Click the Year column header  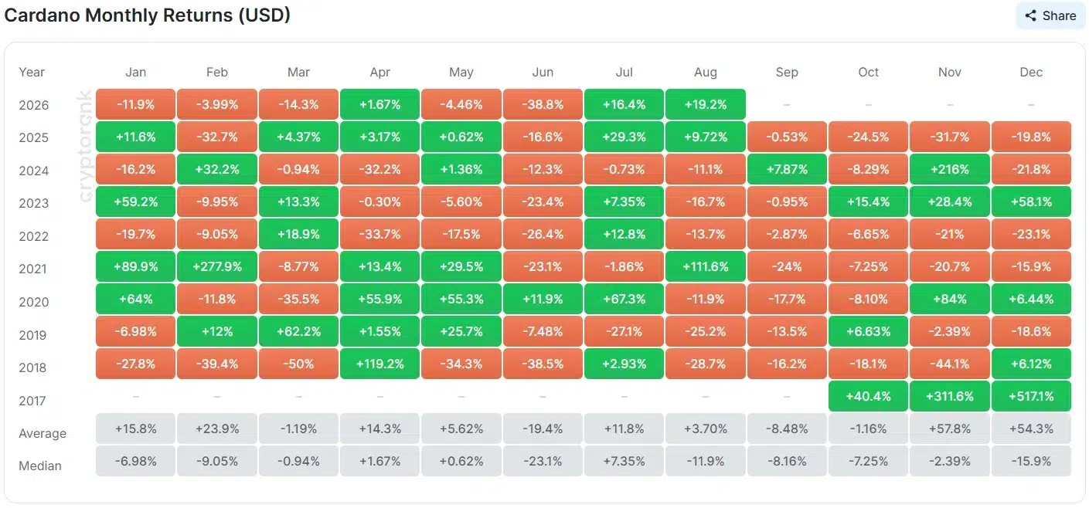coord(32,72)
